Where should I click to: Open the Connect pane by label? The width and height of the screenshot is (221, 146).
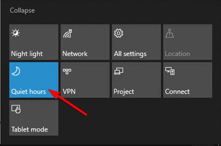(x=177, y=92)
